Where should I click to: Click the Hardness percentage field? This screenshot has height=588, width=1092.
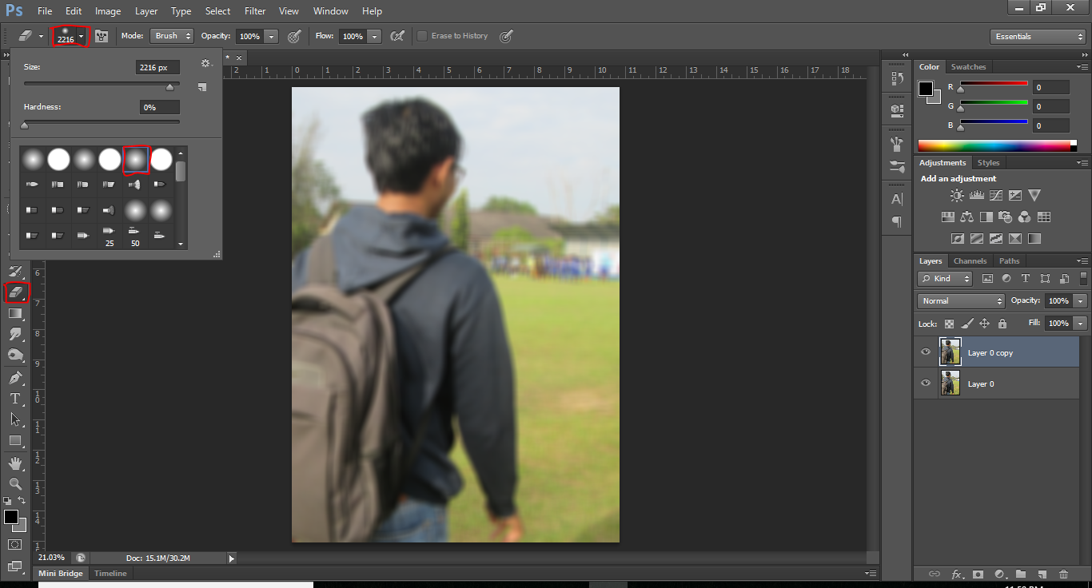pyautogui.click(x=159, y=107)
